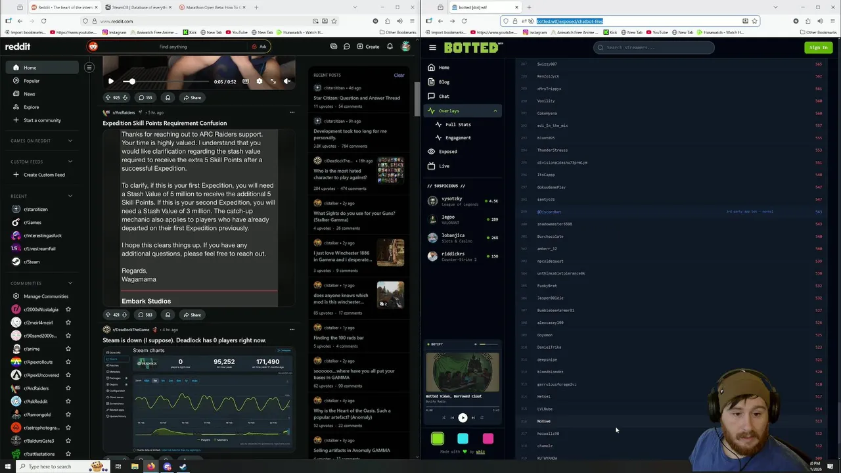This screenshot has height=473, width=841.
Task: Collapse the Recent section
Action: tap(70, 196)
